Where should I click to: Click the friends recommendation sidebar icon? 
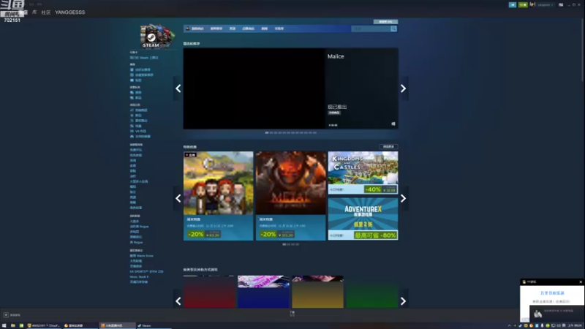tap(132, 69)
